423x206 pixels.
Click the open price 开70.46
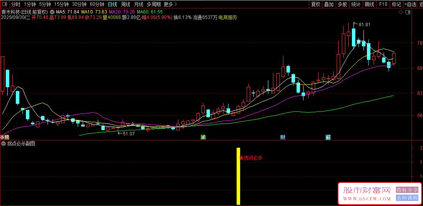click(x=40, y=17)
